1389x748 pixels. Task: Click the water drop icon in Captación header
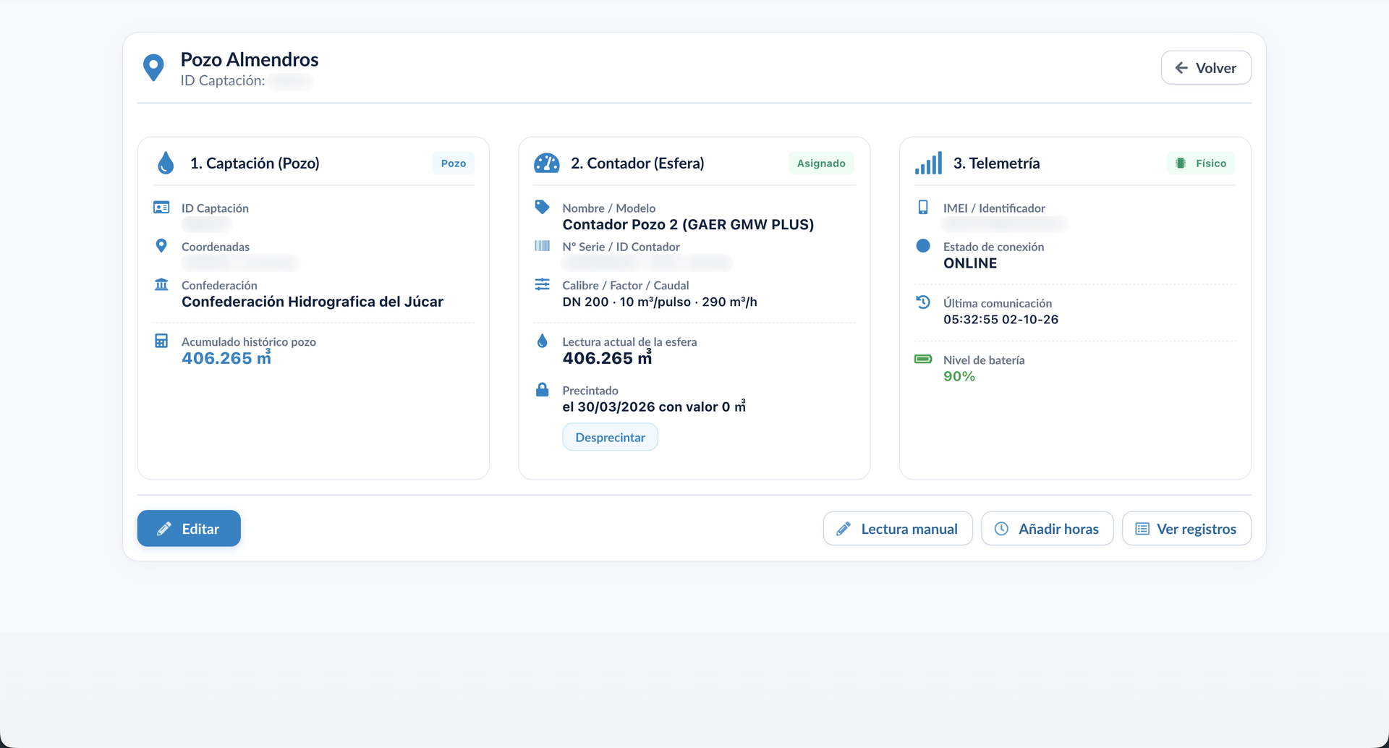[166, 163]
